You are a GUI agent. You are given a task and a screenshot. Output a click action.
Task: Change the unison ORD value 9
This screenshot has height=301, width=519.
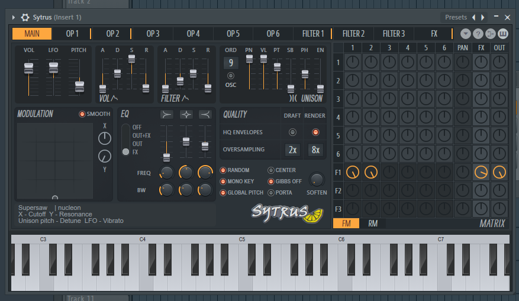pos(231,63)
